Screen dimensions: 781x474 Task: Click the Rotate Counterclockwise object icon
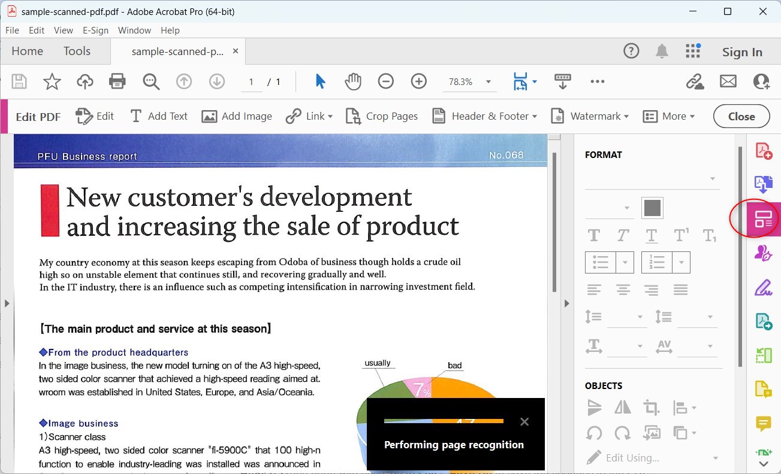click(595, 433)
